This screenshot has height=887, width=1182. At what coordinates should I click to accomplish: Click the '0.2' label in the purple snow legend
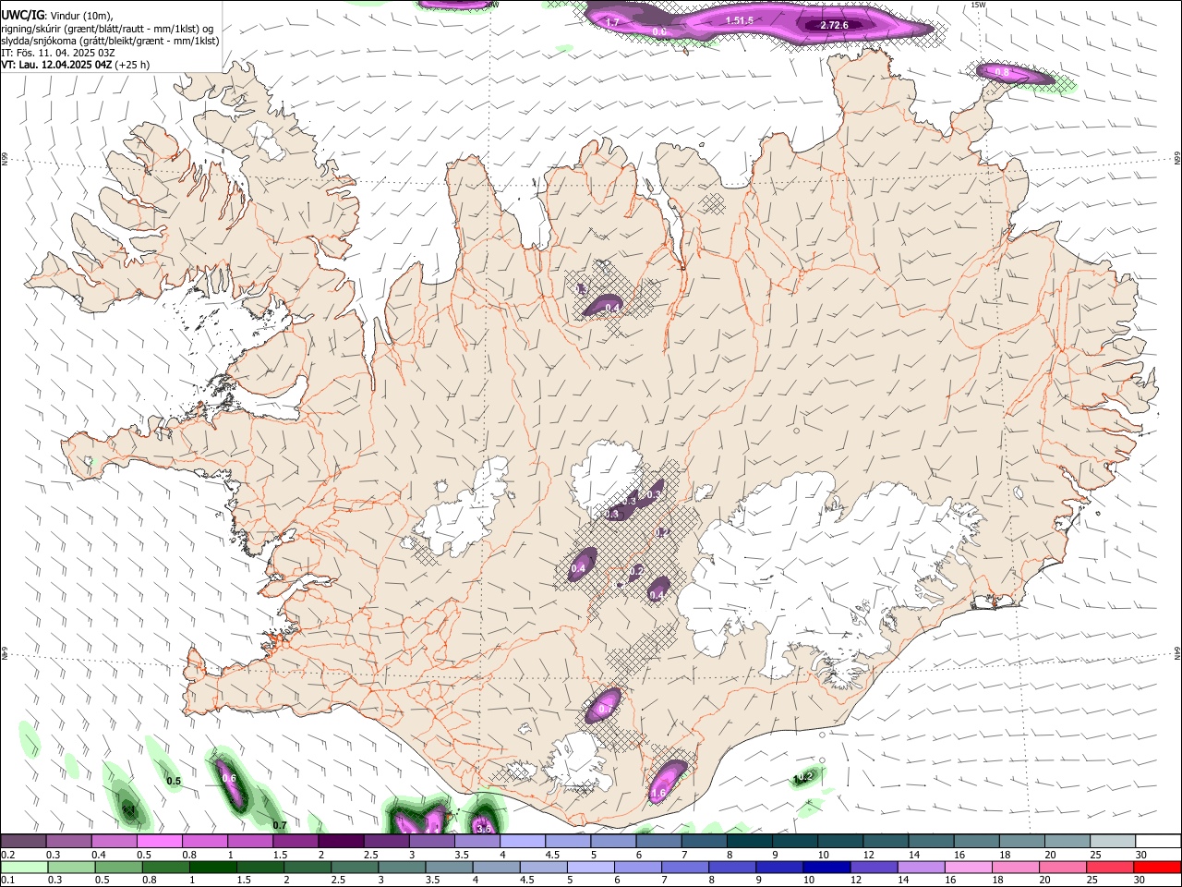tap(6, 855)
